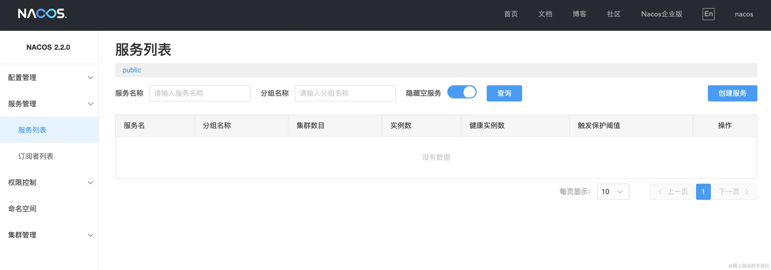Expand the 集群管理 menu chevron
Screen dimensions: 771x270
click(x=91, y=235)
